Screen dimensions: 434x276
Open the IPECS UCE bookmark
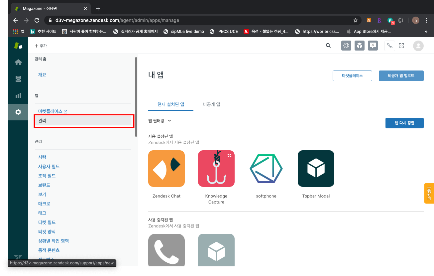[224, 32]
